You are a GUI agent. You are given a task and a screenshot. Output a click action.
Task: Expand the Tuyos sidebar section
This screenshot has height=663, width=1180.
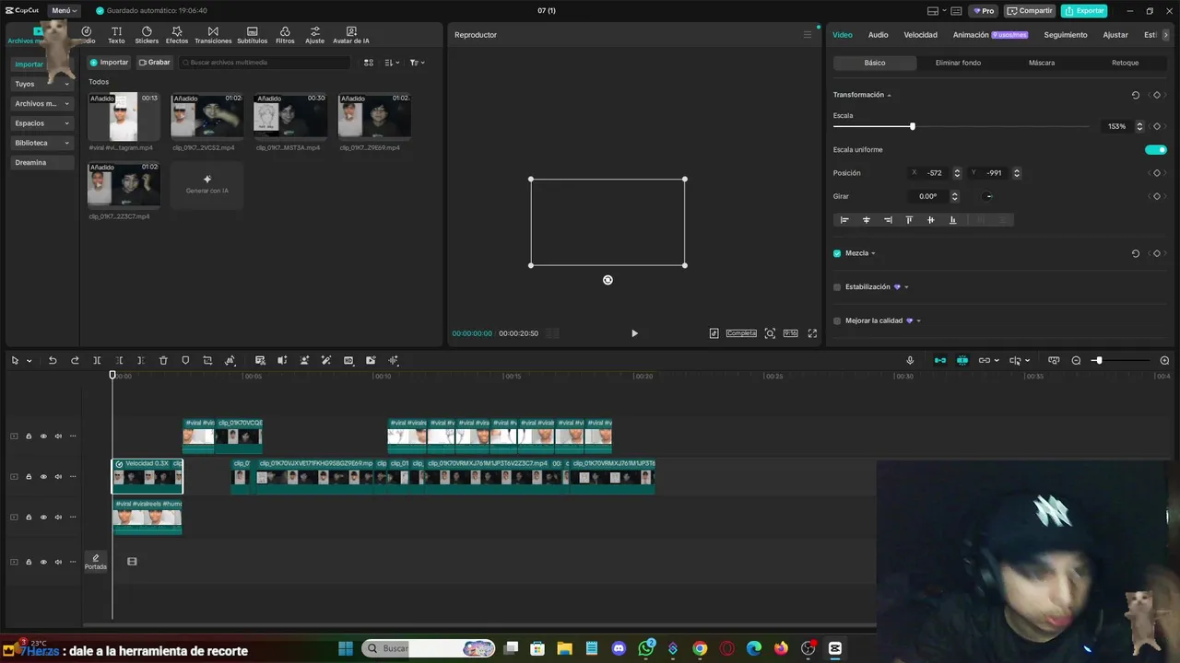point(42,84)
